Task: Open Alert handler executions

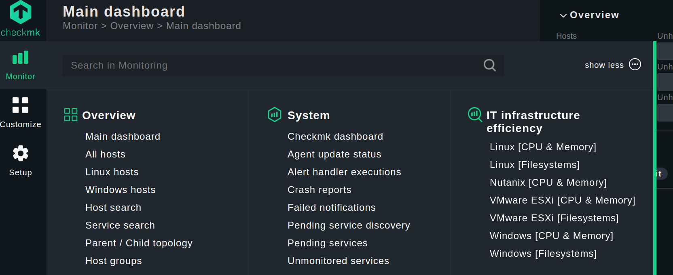Action: (x=344, y=172)
